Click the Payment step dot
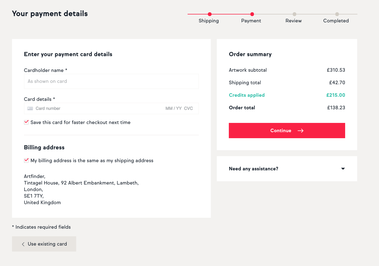This screenshot has width=379, height=266. pyautogui.click(x=252, y=14)
